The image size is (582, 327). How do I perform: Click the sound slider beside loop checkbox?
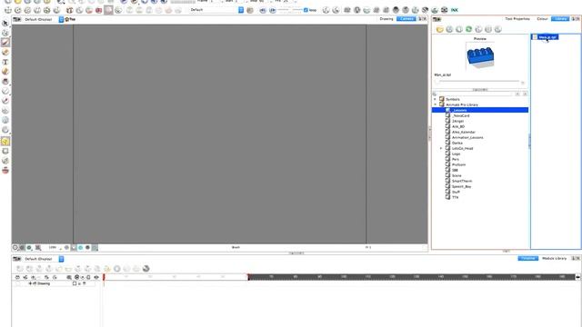point(290,10)
